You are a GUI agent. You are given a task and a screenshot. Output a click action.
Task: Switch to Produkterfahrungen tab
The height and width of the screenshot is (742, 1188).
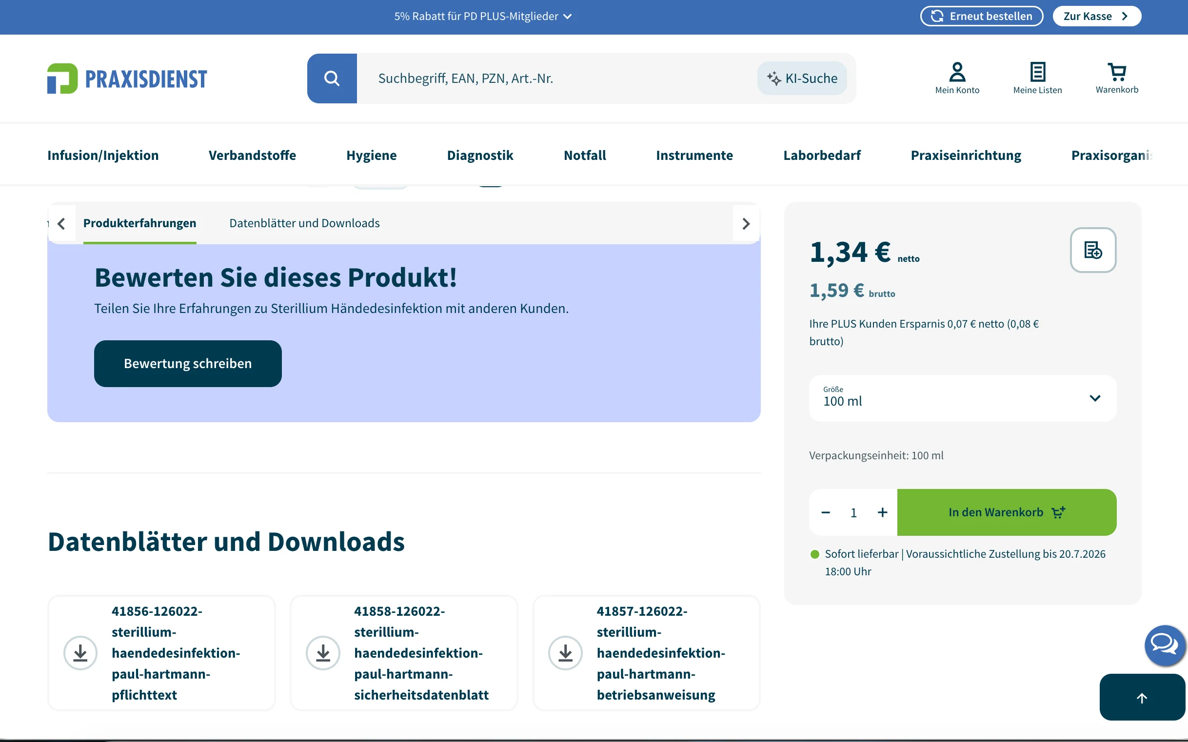coord(140,223)
